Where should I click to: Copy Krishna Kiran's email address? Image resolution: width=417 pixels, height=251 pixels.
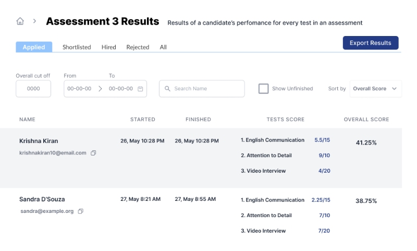[x=93, y=153]
